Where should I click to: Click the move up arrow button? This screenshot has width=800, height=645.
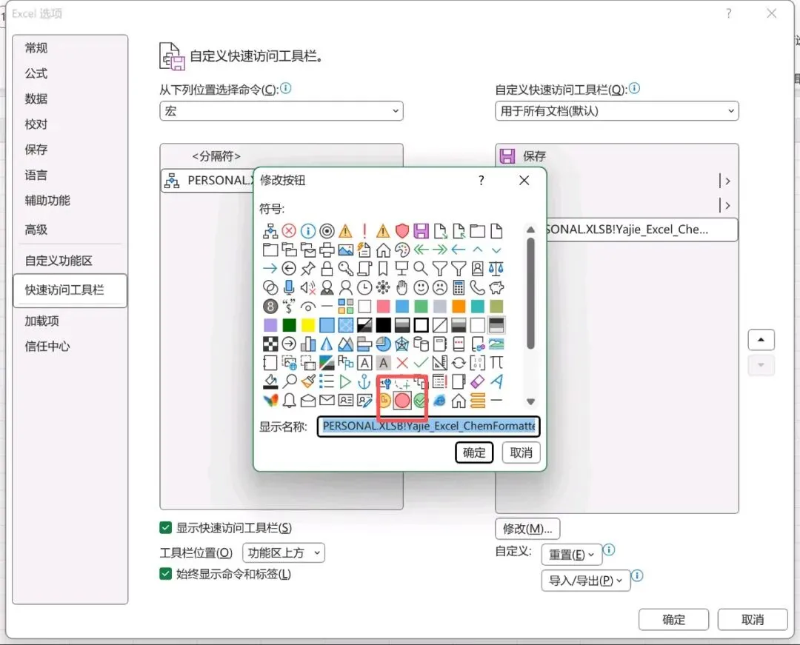pos(761,340)
